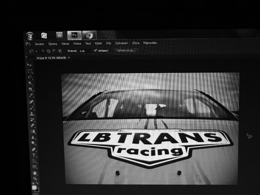Click the Subtract from Selection mode icon
260x195 pixels.
(x=54, y=51)
